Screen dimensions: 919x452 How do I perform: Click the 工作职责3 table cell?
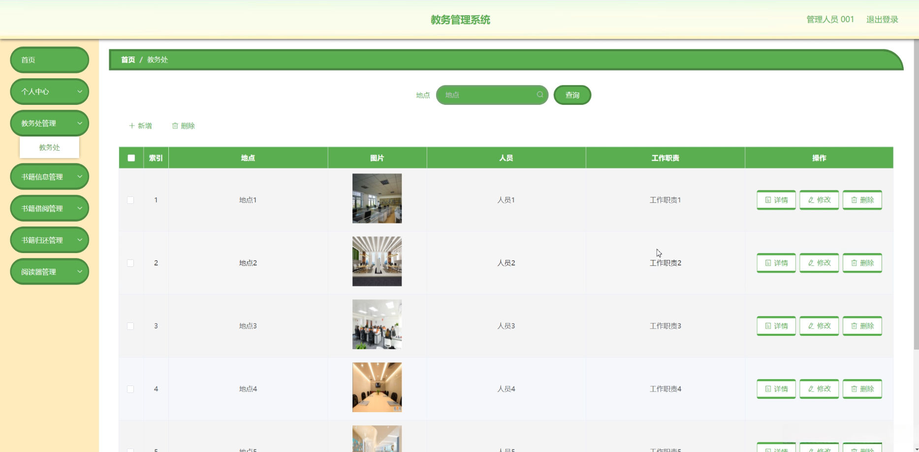click(665, 326)
